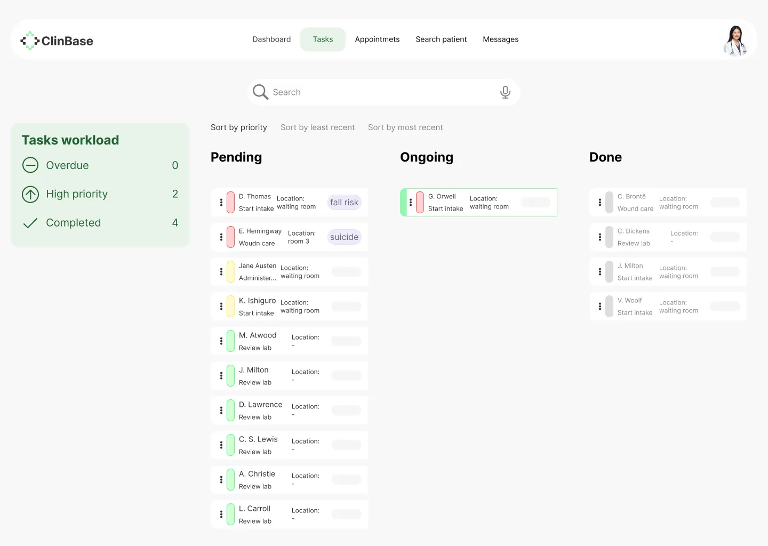Click the High priority up-arrow icon
The image size is (768, 546).
[30, 194]
